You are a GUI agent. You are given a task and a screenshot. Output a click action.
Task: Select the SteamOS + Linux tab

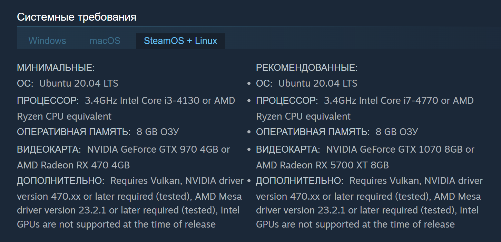pyautogui.click(x=180, y=41)
